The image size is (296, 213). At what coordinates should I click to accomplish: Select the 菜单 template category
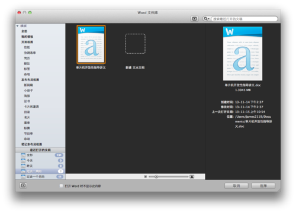(x=27, y=122)
